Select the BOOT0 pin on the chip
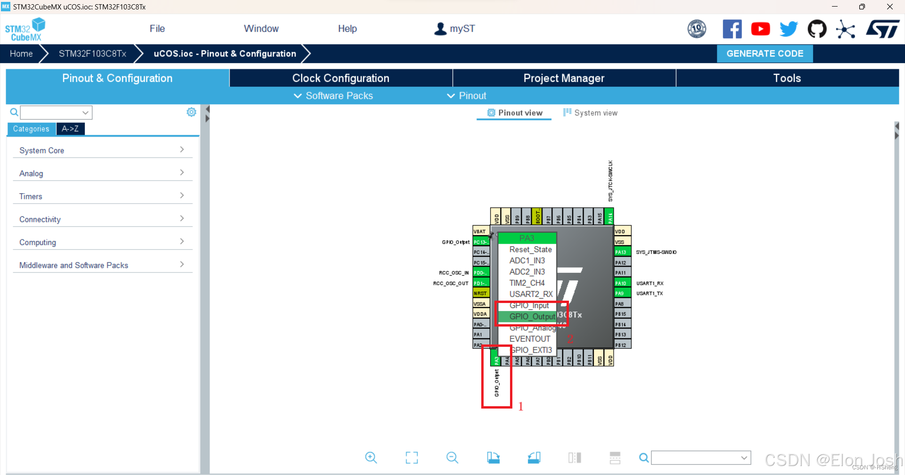This screenshot has width=905, height=475. [x=537, y=216]
